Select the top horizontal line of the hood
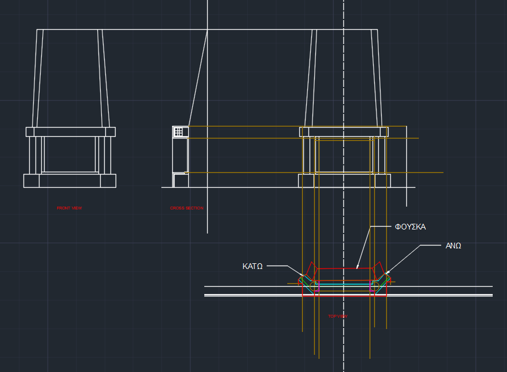 143,30
